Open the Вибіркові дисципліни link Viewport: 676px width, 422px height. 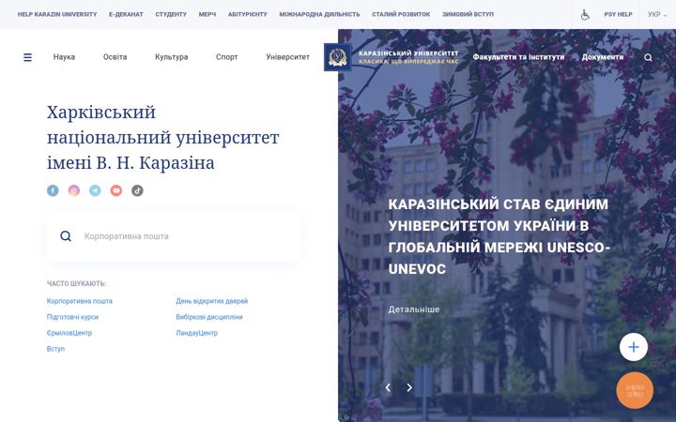click(209, 317)
